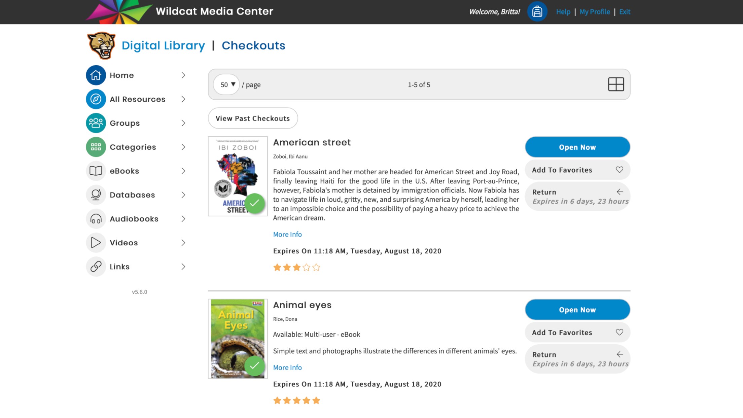Switch to grid view layout icon
Viewport: 743px width, 418px height.
616,84
